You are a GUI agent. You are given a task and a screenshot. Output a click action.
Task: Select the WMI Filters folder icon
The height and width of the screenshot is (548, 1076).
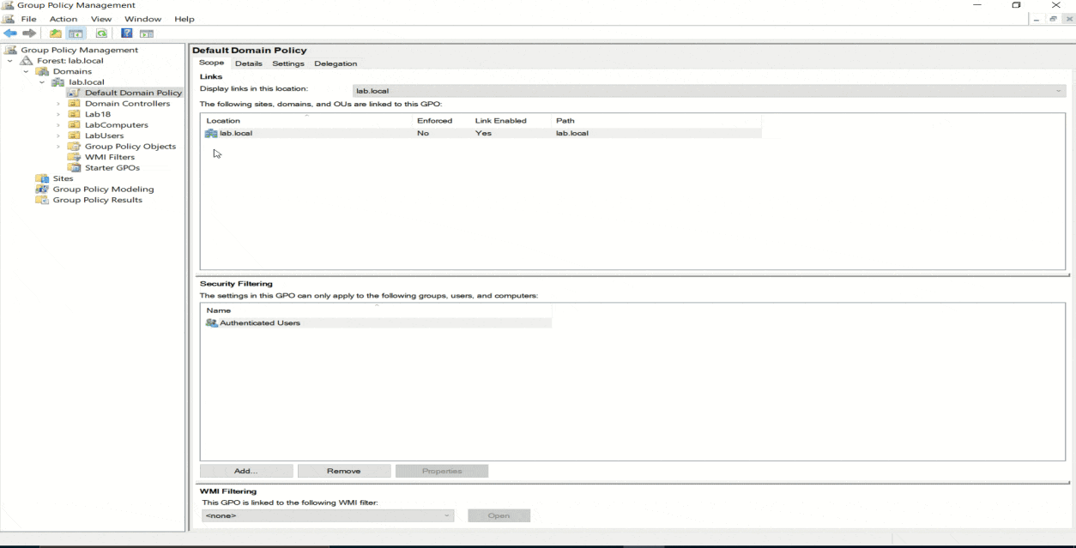(74, 157)
